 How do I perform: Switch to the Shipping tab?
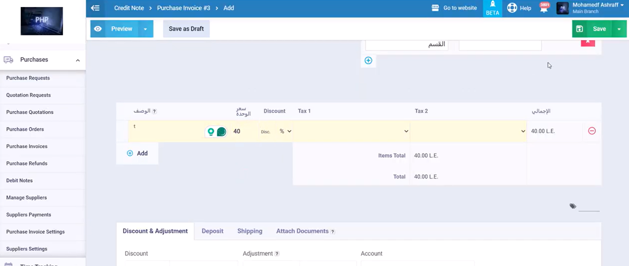coord(249,231)
